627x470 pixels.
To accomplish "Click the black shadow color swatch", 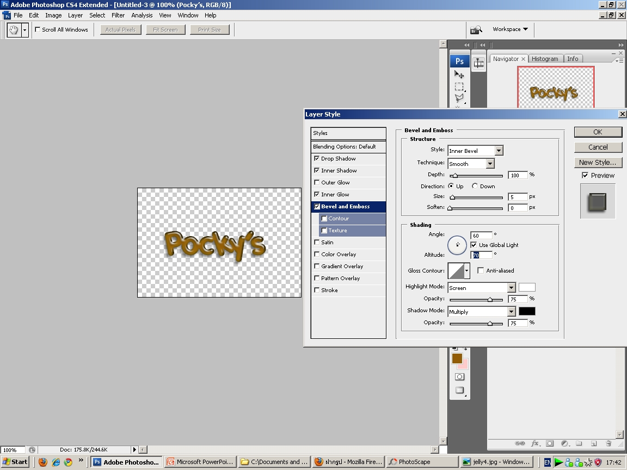I will pos(527,311).
